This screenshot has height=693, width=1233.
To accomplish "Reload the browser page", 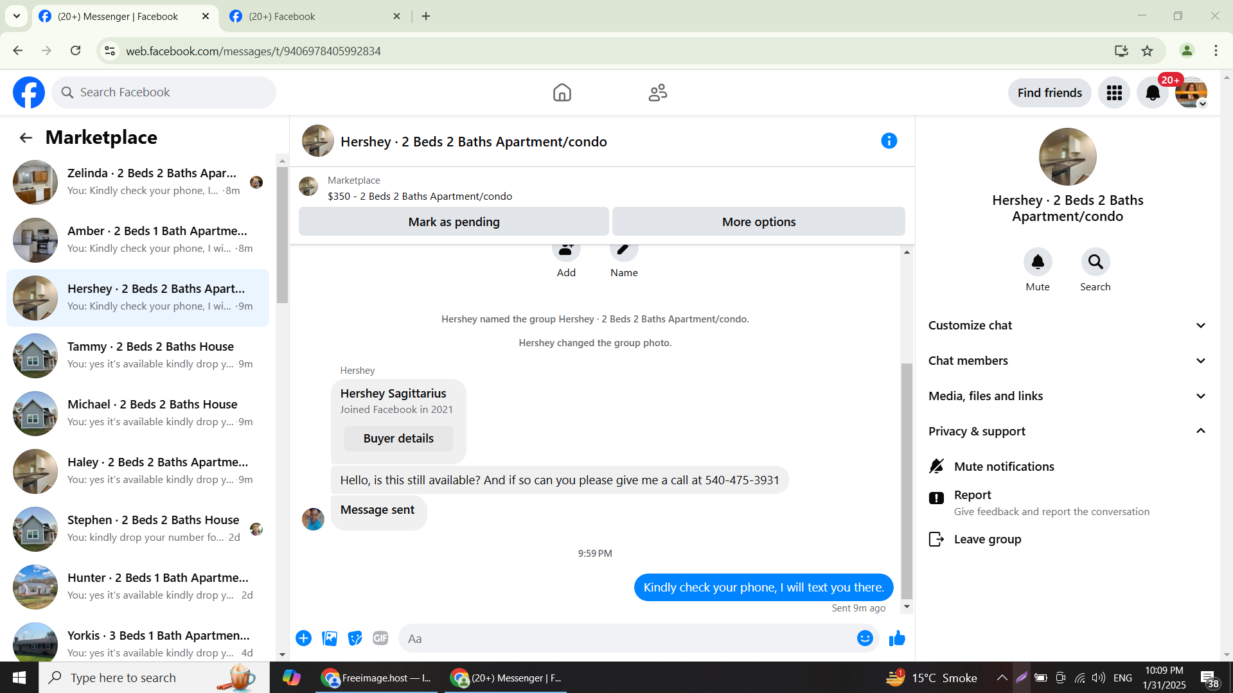I will click(75, 51).
